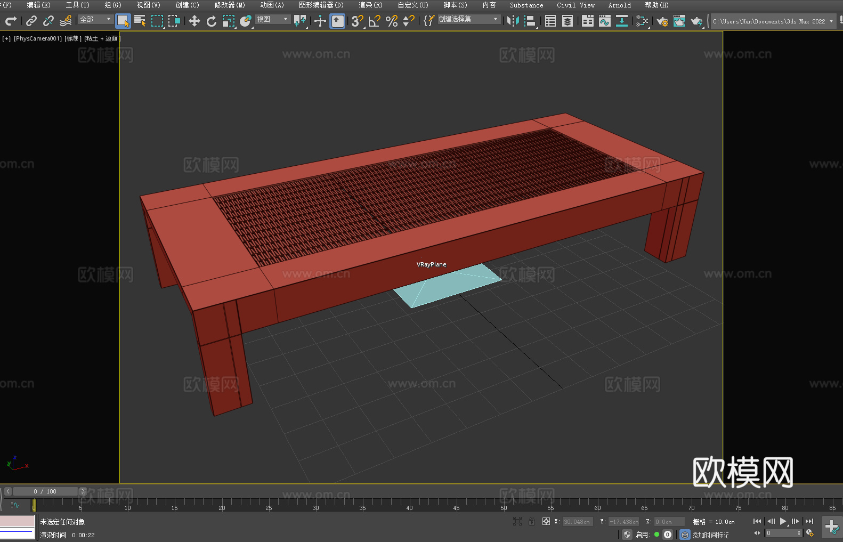Open the 渲染(R) menu
This screenshot has height=542, width=843.
[370, 5]
